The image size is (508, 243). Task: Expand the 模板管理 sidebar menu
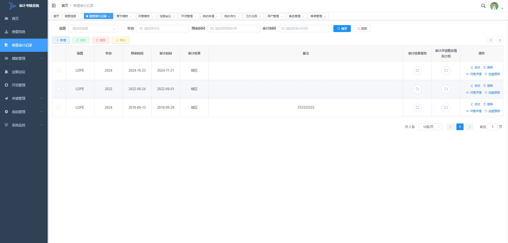point(24,58)
